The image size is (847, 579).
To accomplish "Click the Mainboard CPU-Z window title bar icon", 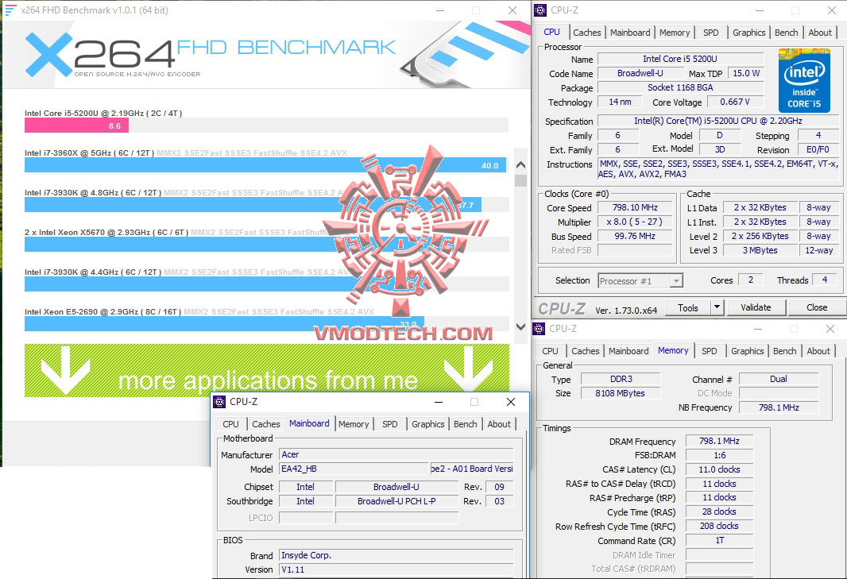I will point(219,401).
